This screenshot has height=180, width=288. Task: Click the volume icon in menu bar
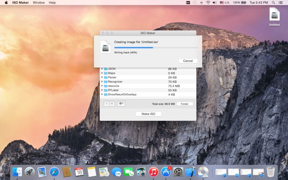click(x=215, y=3)
